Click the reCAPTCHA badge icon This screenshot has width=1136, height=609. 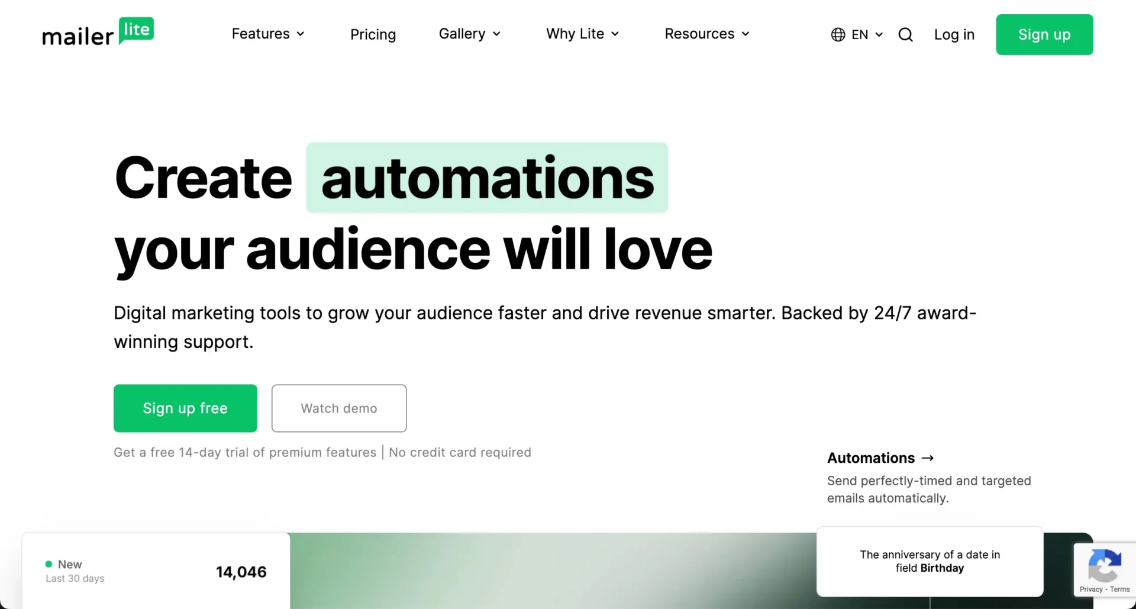tap(1104, 565)
